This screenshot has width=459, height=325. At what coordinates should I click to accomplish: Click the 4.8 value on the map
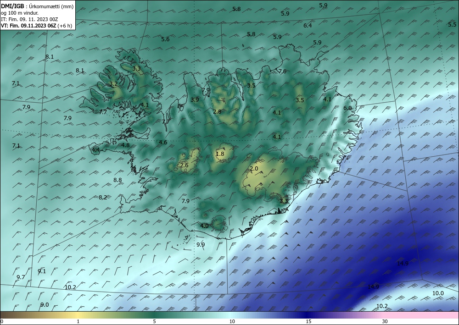click(125, 145)
